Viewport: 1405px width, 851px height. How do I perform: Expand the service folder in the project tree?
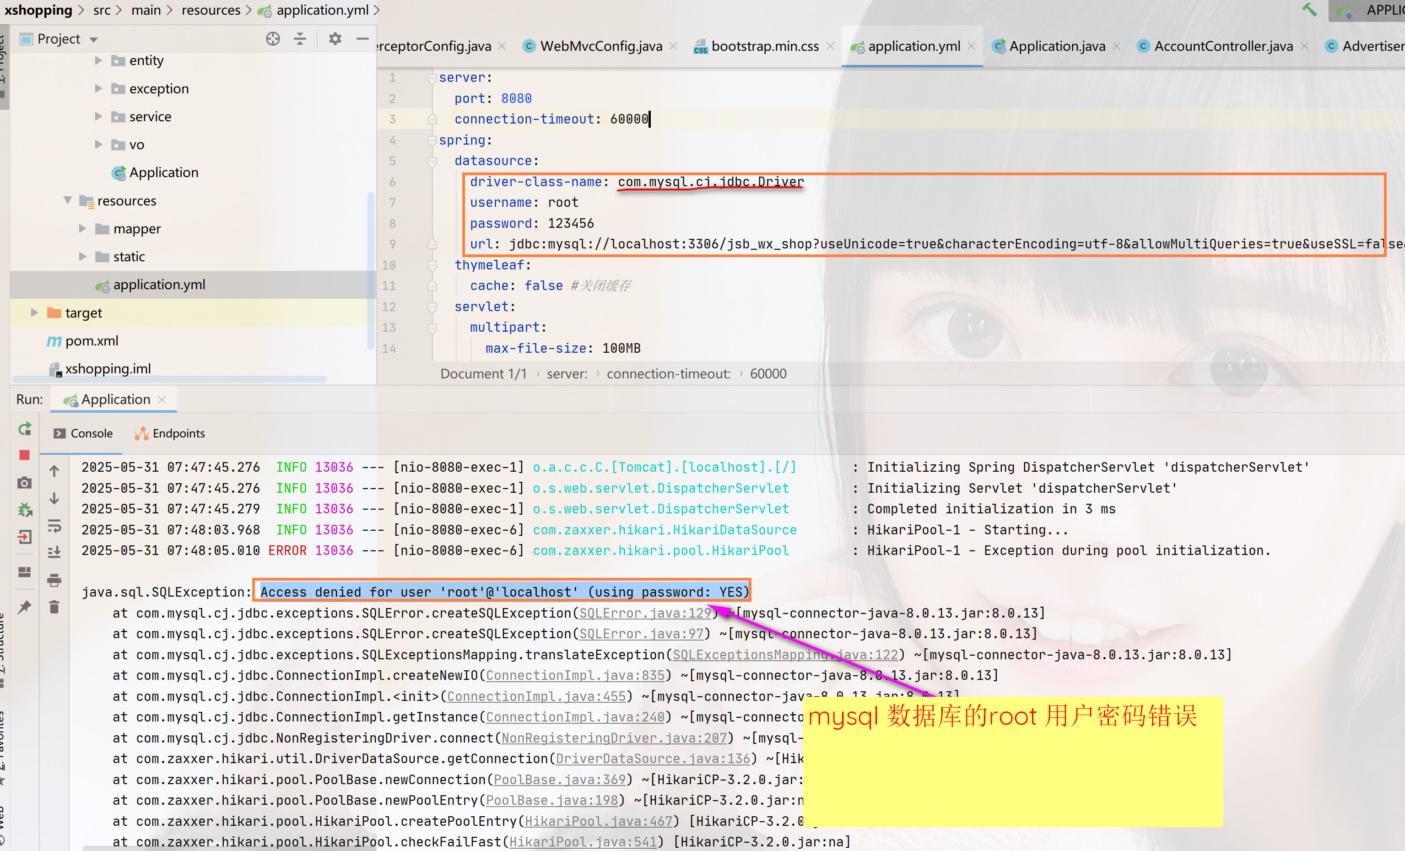click(x=99, y=117)
